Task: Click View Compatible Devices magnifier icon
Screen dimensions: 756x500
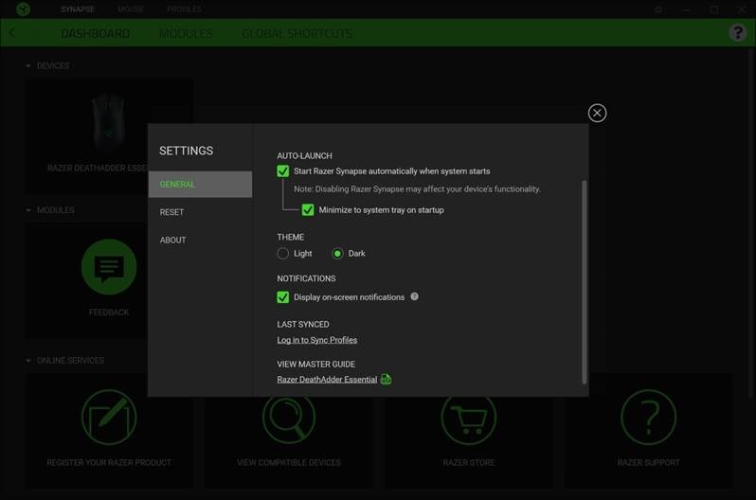Action: [x=289, y=417]
